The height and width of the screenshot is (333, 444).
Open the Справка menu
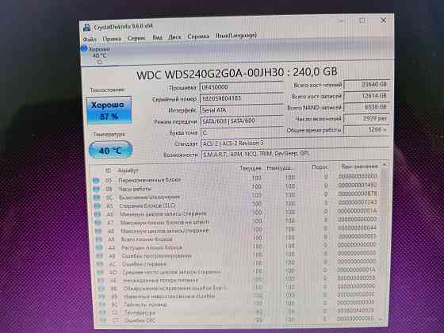coord(198,36)
